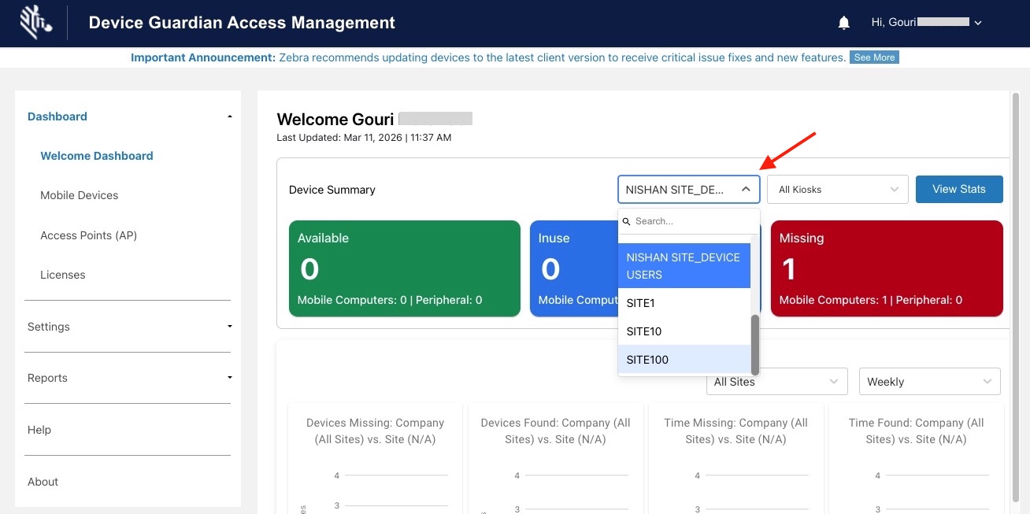Image resolution: width=1030 pixels, height=514 pixels.
Task: Click See More on the announcement
Action: tap(874, 57)
